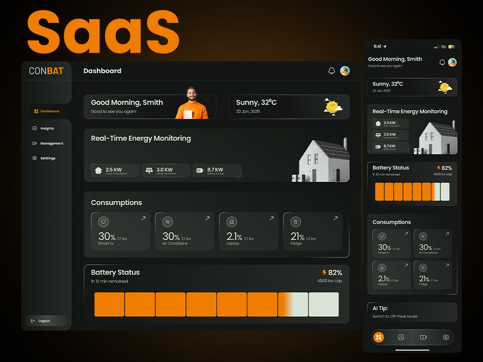The image size is (483, 362).
Task: Click the '22 Jan, 2025' date on desktop
Action: 248,111
